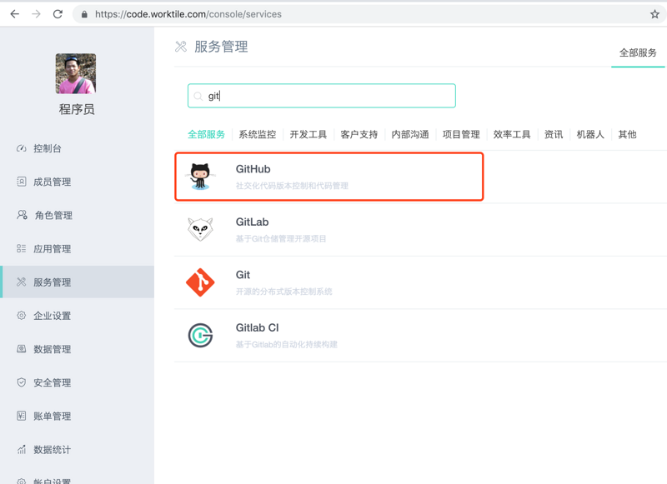Filter services by 内部沟通
Screen dimensions: 667x484
point(410,134)
